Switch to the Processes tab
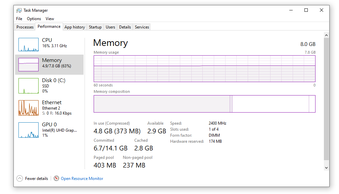 coord(25,27)
